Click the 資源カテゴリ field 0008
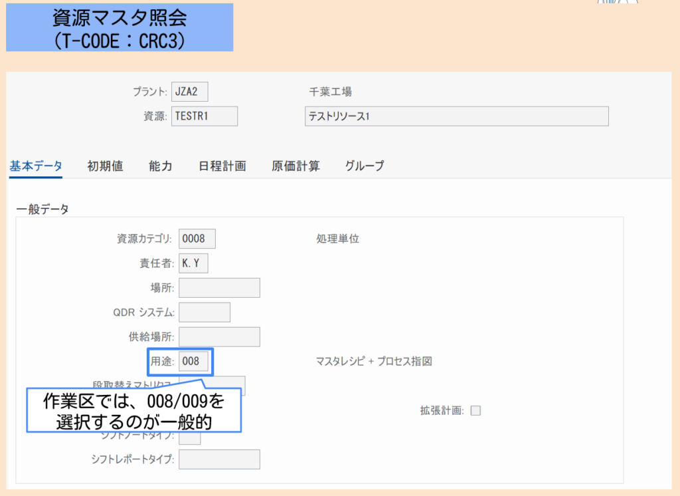This screenshot has width=680, height=496. click(x=197, y=239)
